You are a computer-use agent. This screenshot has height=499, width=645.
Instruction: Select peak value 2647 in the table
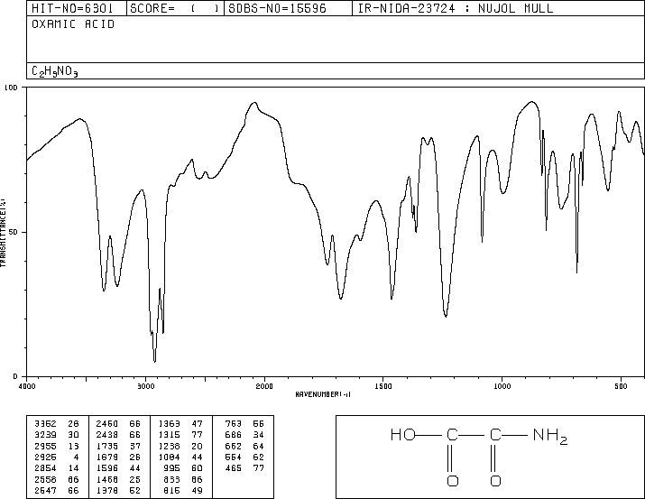(x=45, y=490)
